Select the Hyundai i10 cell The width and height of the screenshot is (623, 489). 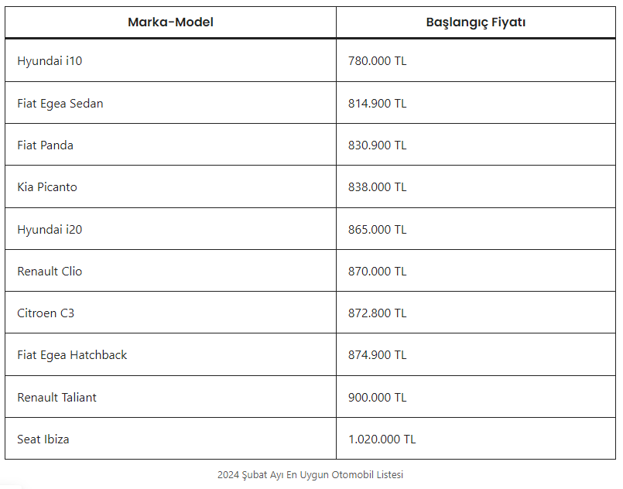coord(50,61)
